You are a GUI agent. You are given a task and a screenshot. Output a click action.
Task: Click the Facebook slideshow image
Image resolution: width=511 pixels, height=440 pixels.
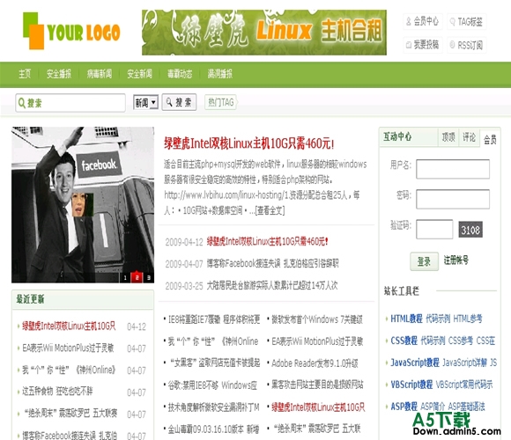coord(83,205)
